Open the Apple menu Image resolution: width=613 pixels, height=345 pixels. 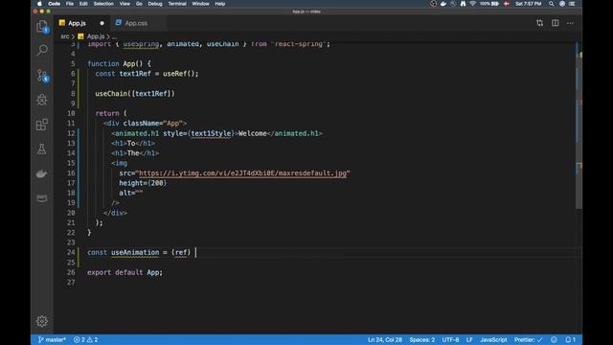point(39,4)
